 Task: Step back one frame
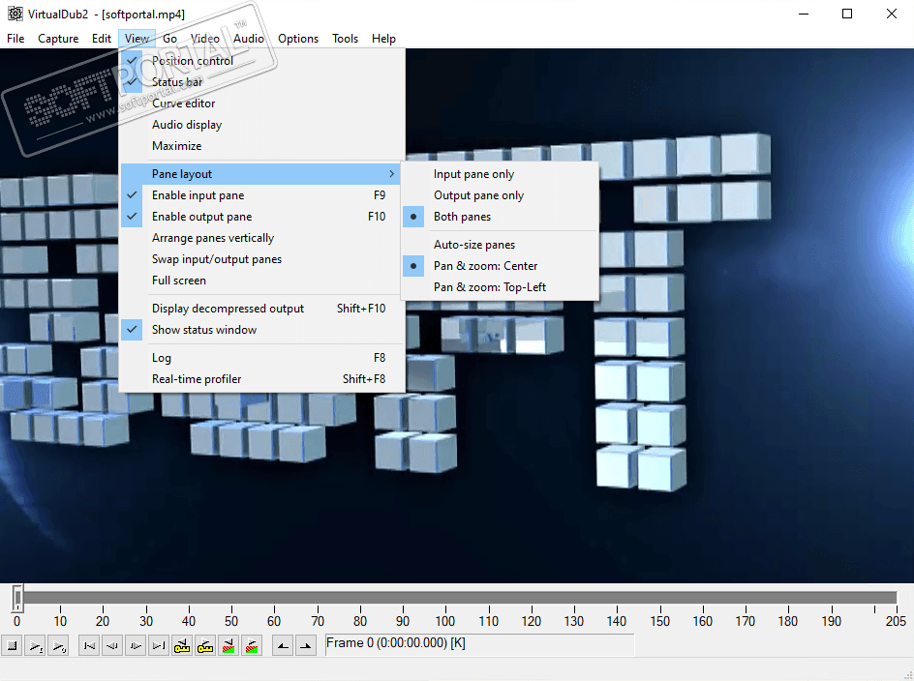(x=112, y=645)
